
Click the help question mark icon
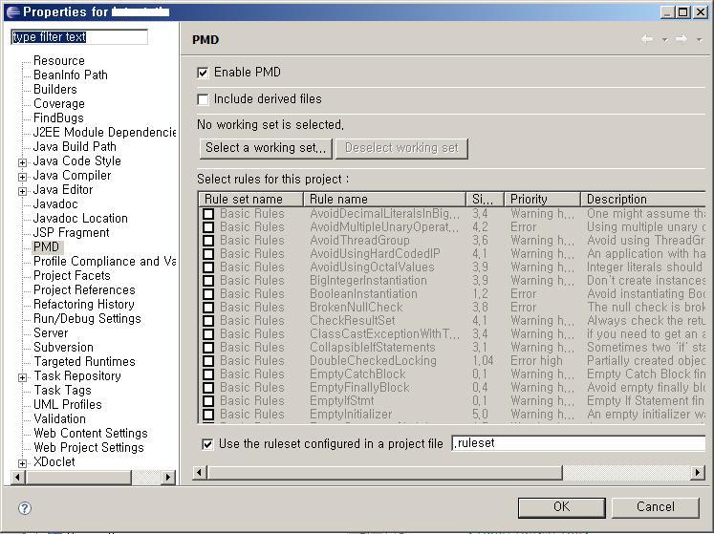pyautogui.click(x=25, y=508)
